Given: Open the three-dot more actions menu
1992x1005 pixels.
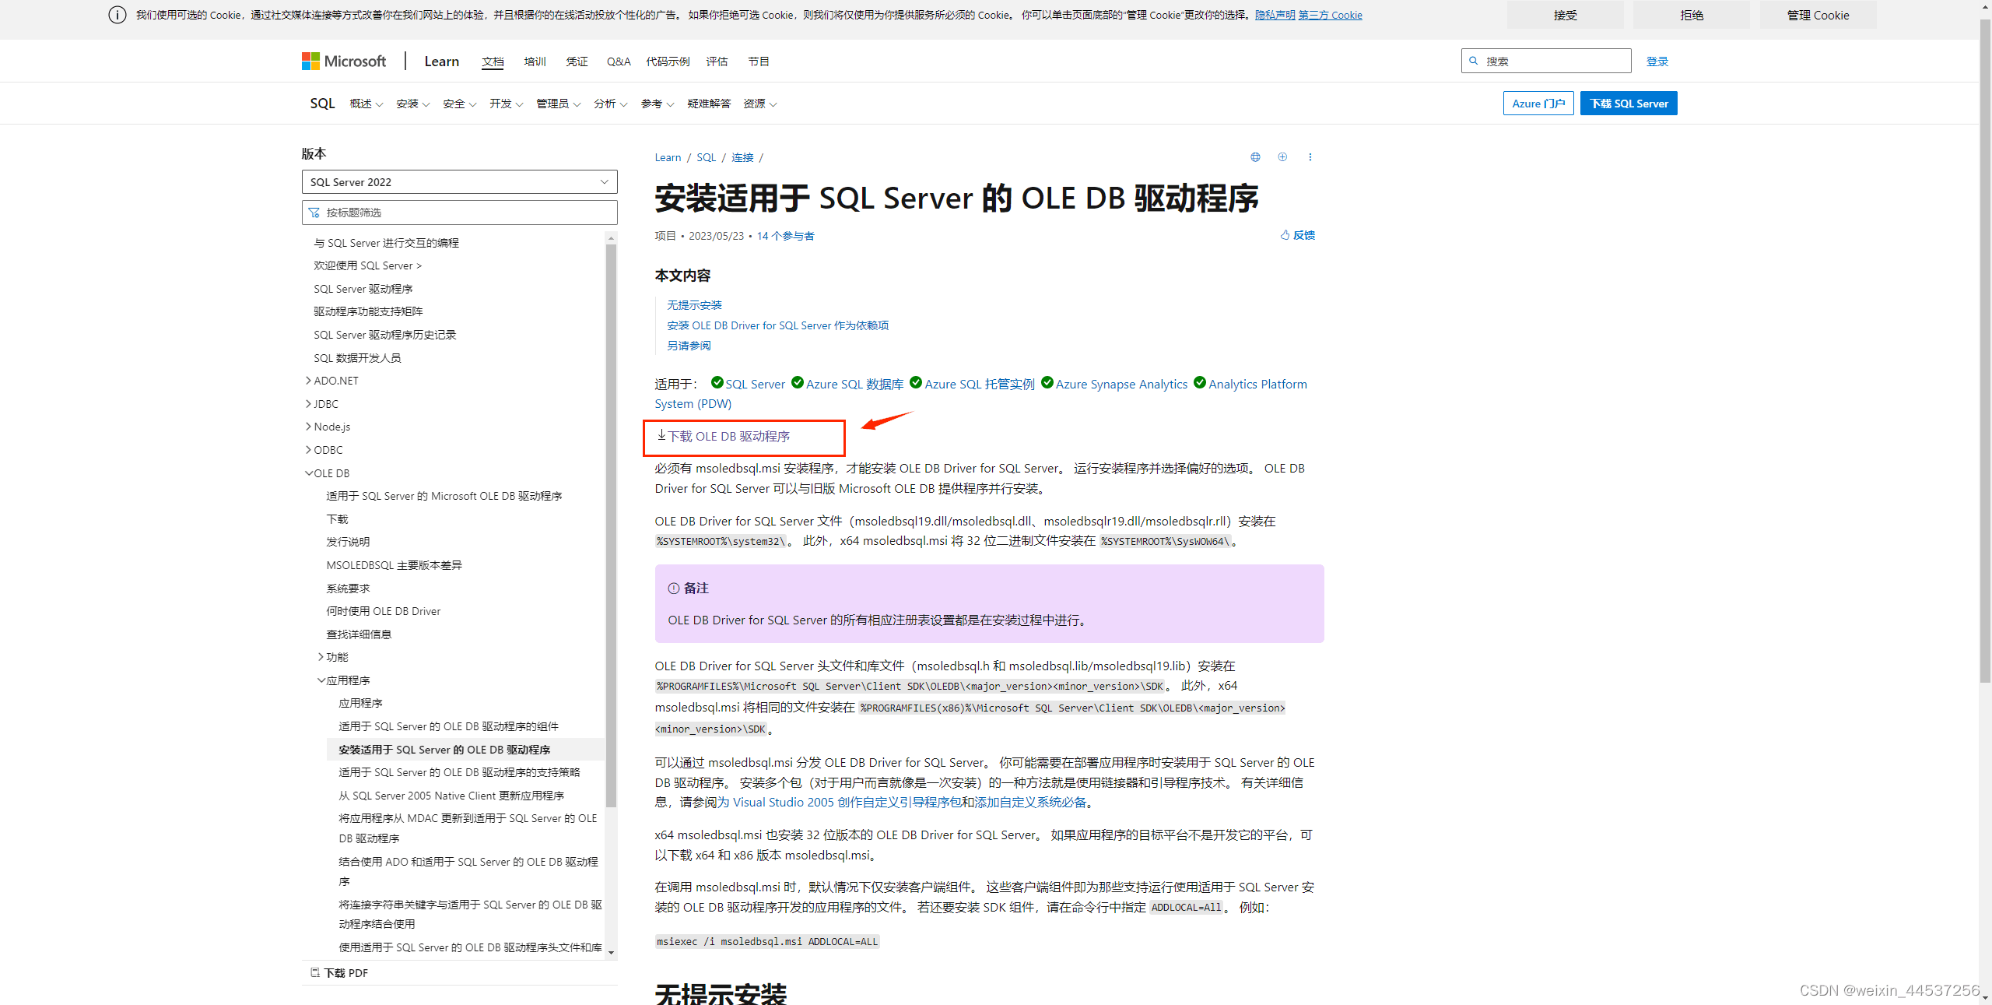Looking at the screenshot, I should coord(1310,157).
